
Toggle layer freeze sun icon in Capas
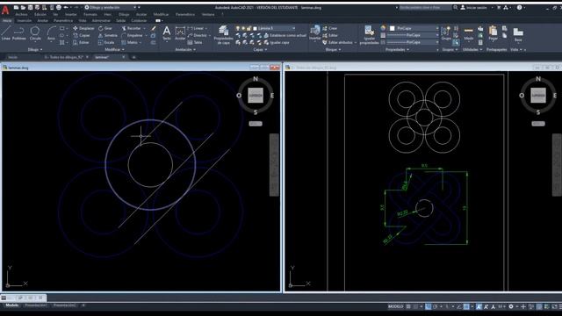[x=243, y=28]
